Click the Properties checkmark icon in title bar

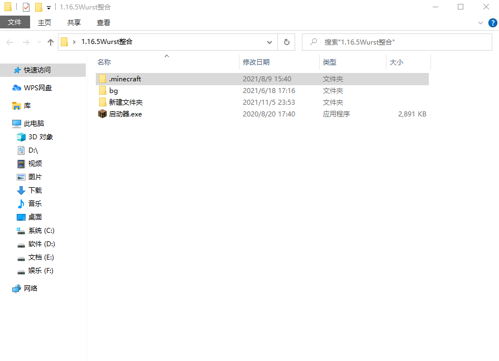[x=26, y=7]
